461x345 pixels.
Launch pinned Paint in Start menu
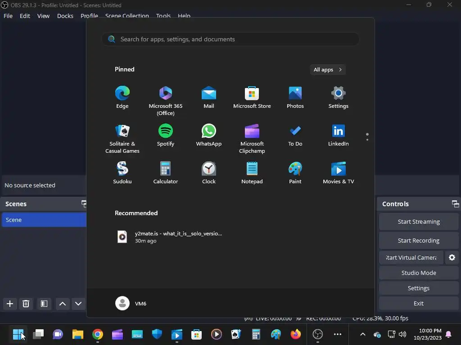click(x=295, y=173)
